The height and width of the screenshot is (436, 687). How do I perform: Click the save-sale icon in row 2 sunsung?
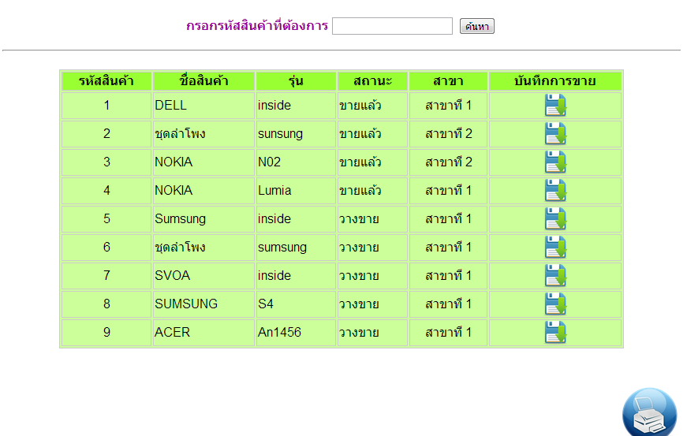tap(555, 133)
